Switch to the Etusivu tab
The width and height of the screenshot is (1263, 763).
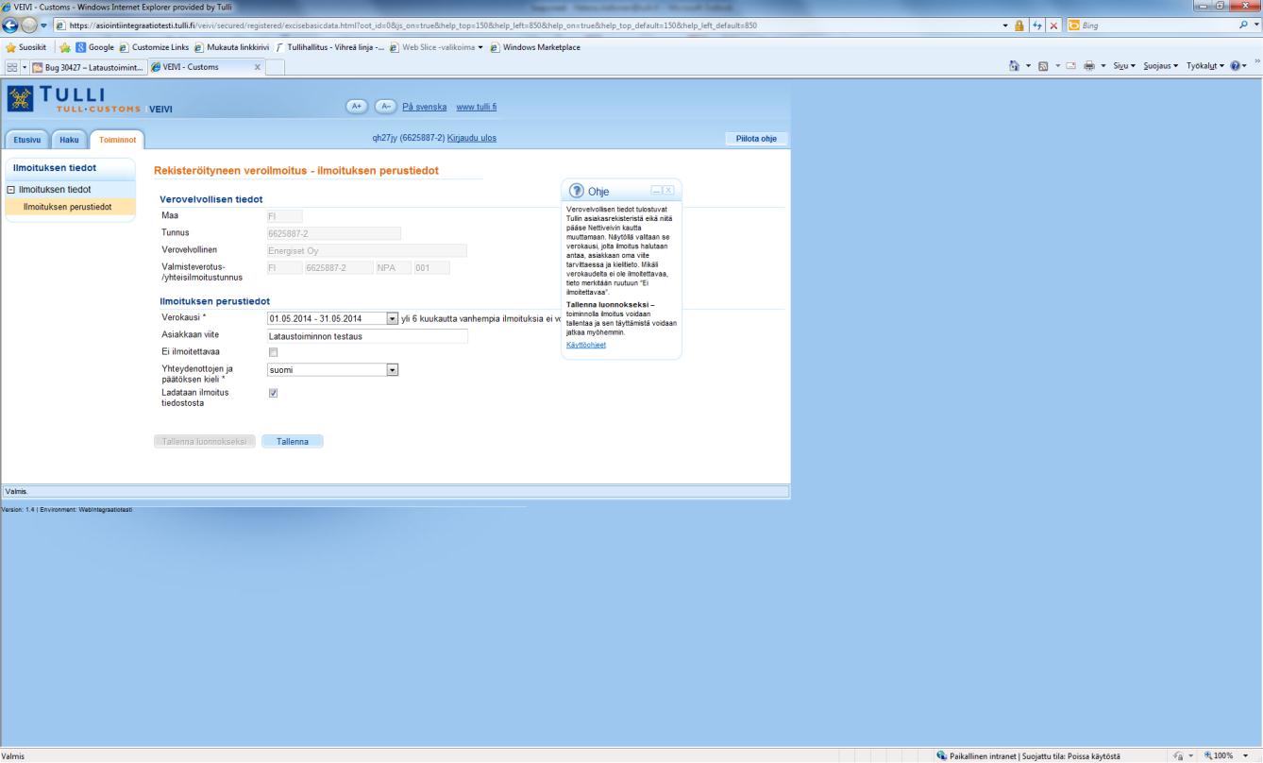point(26,140)
